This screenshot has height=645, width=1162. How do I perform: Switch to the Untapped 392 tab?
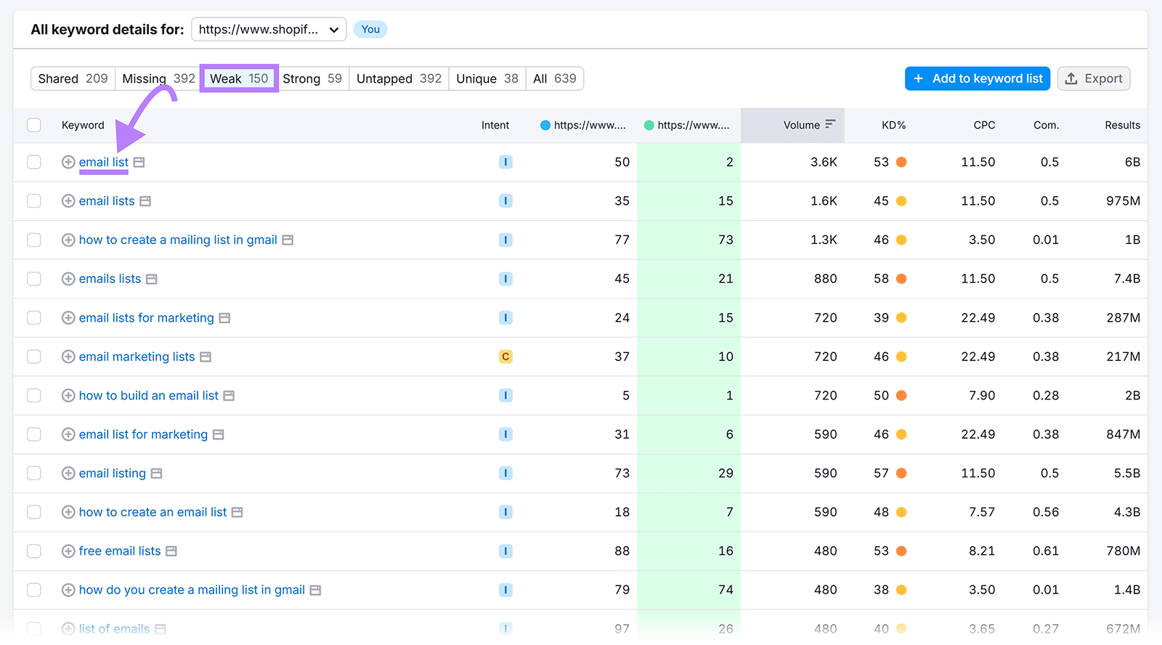[399, 78]
